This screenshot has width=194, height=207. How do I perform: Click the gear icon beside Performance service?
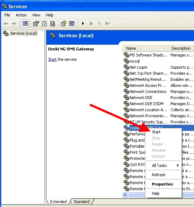[x=126, y=134]
